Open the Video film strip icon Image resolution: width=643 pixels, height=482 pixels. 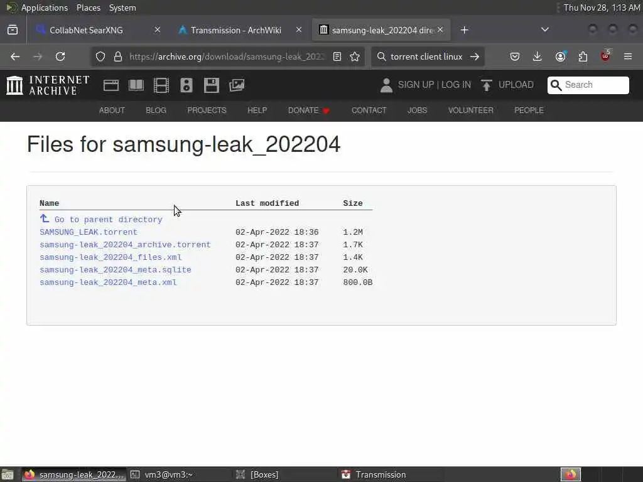pos(161,85)
